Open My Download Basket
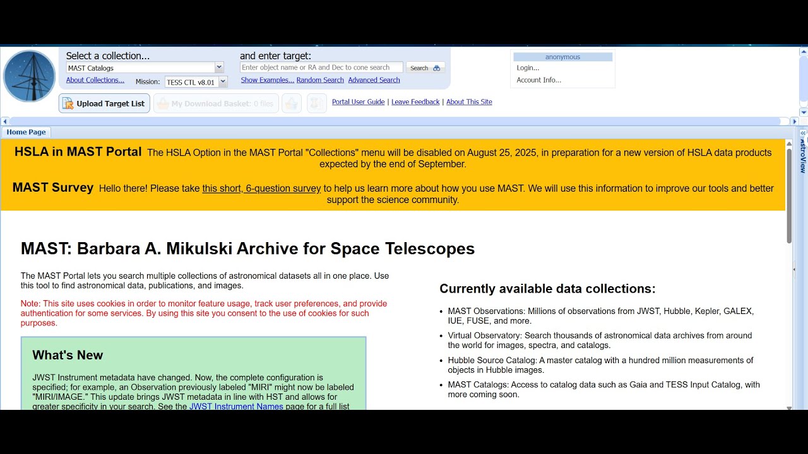The image size is (808, 454). click(x=216, y=103)
